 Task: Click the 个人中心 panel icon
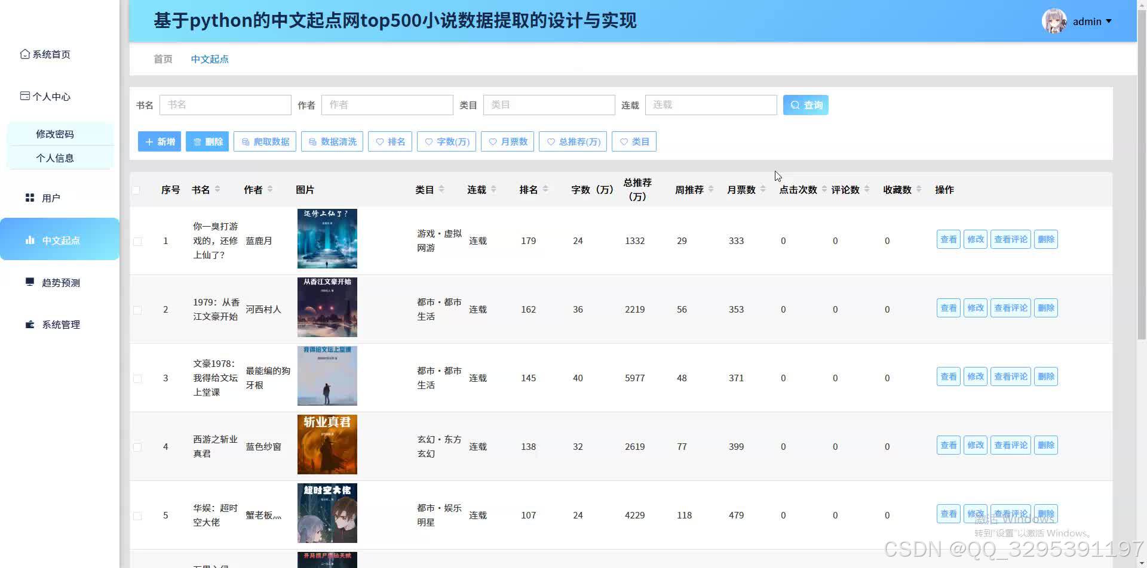24,95
